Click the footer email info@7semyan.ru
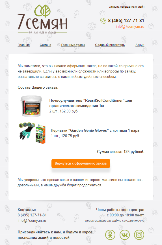Viewport: 162px width, 245px height. pyautogui.click(x=32, y=220)
